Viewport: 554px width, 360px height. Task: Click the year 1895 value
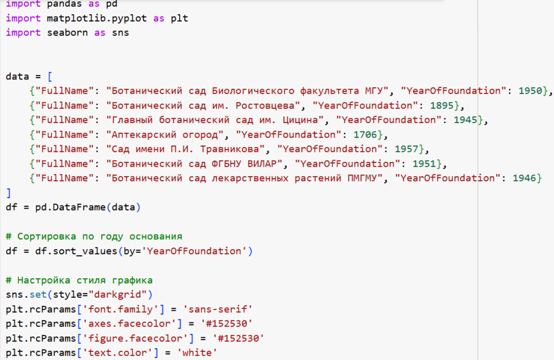point(442,105)
